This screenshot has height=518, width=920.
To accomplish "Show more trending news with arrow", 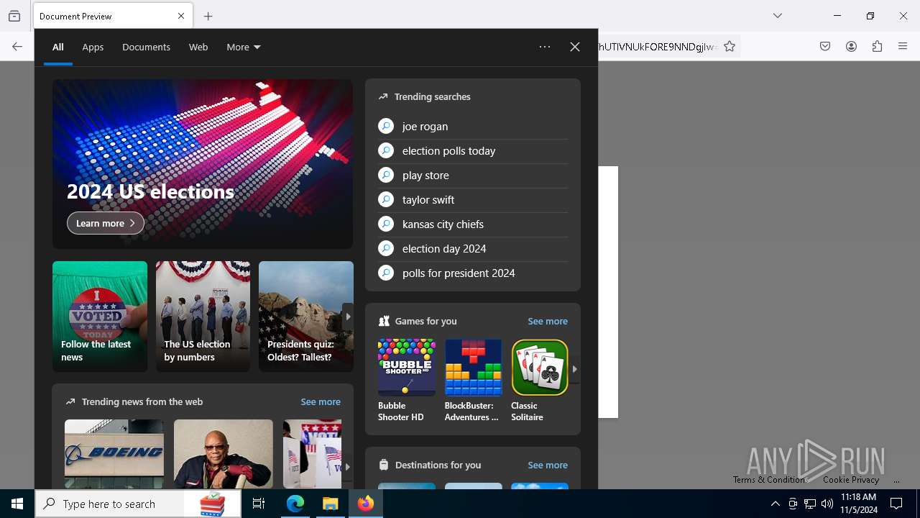I will [347, 467].
